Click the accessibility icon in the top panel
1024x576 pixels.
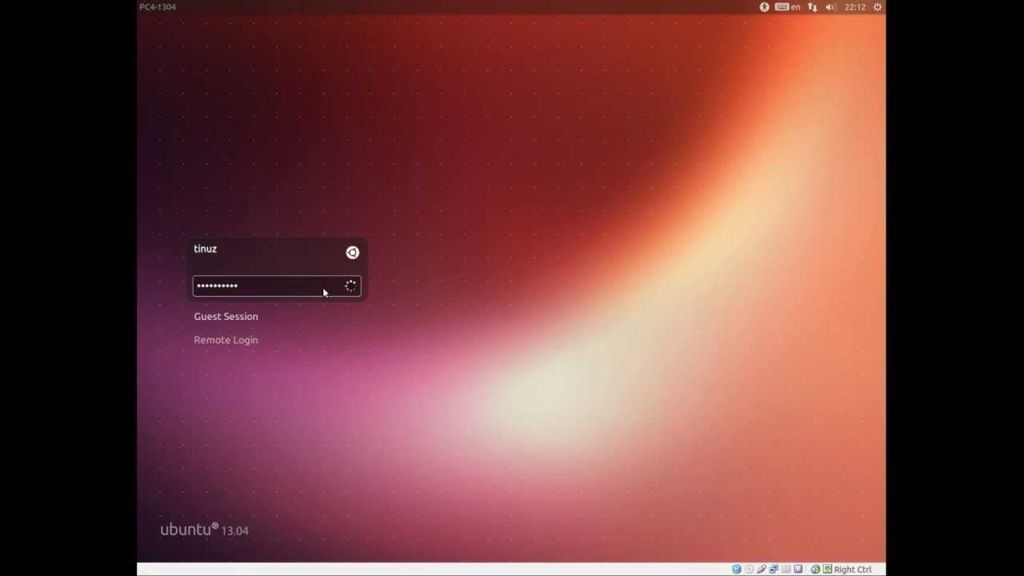coord(764,6)
